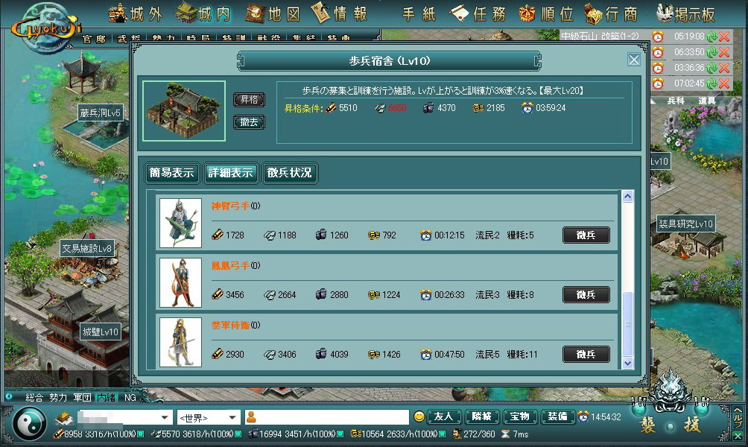
Task: Toggle the 軍団 chat channel
Action: click(x=82, y=398)
